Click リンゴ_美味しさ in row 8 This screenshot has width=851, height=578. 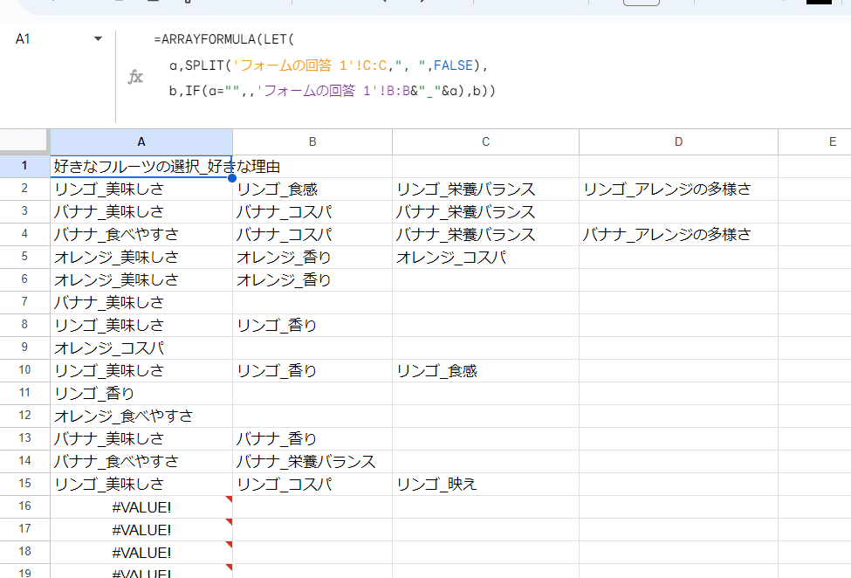point(141,325)
